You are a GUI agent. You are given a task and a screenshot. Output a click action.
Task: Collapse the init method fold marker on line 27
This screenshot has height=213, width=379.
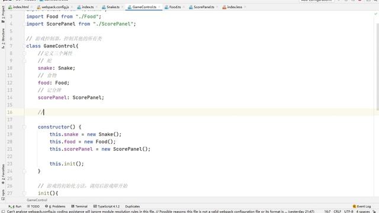coord(24,193)
